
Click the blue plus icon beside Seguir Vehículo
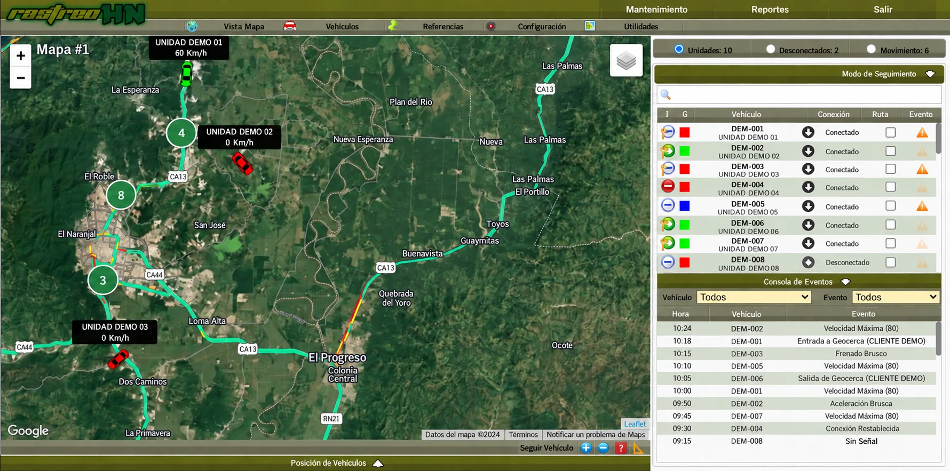pyautogui.click(x=586, y=448)
